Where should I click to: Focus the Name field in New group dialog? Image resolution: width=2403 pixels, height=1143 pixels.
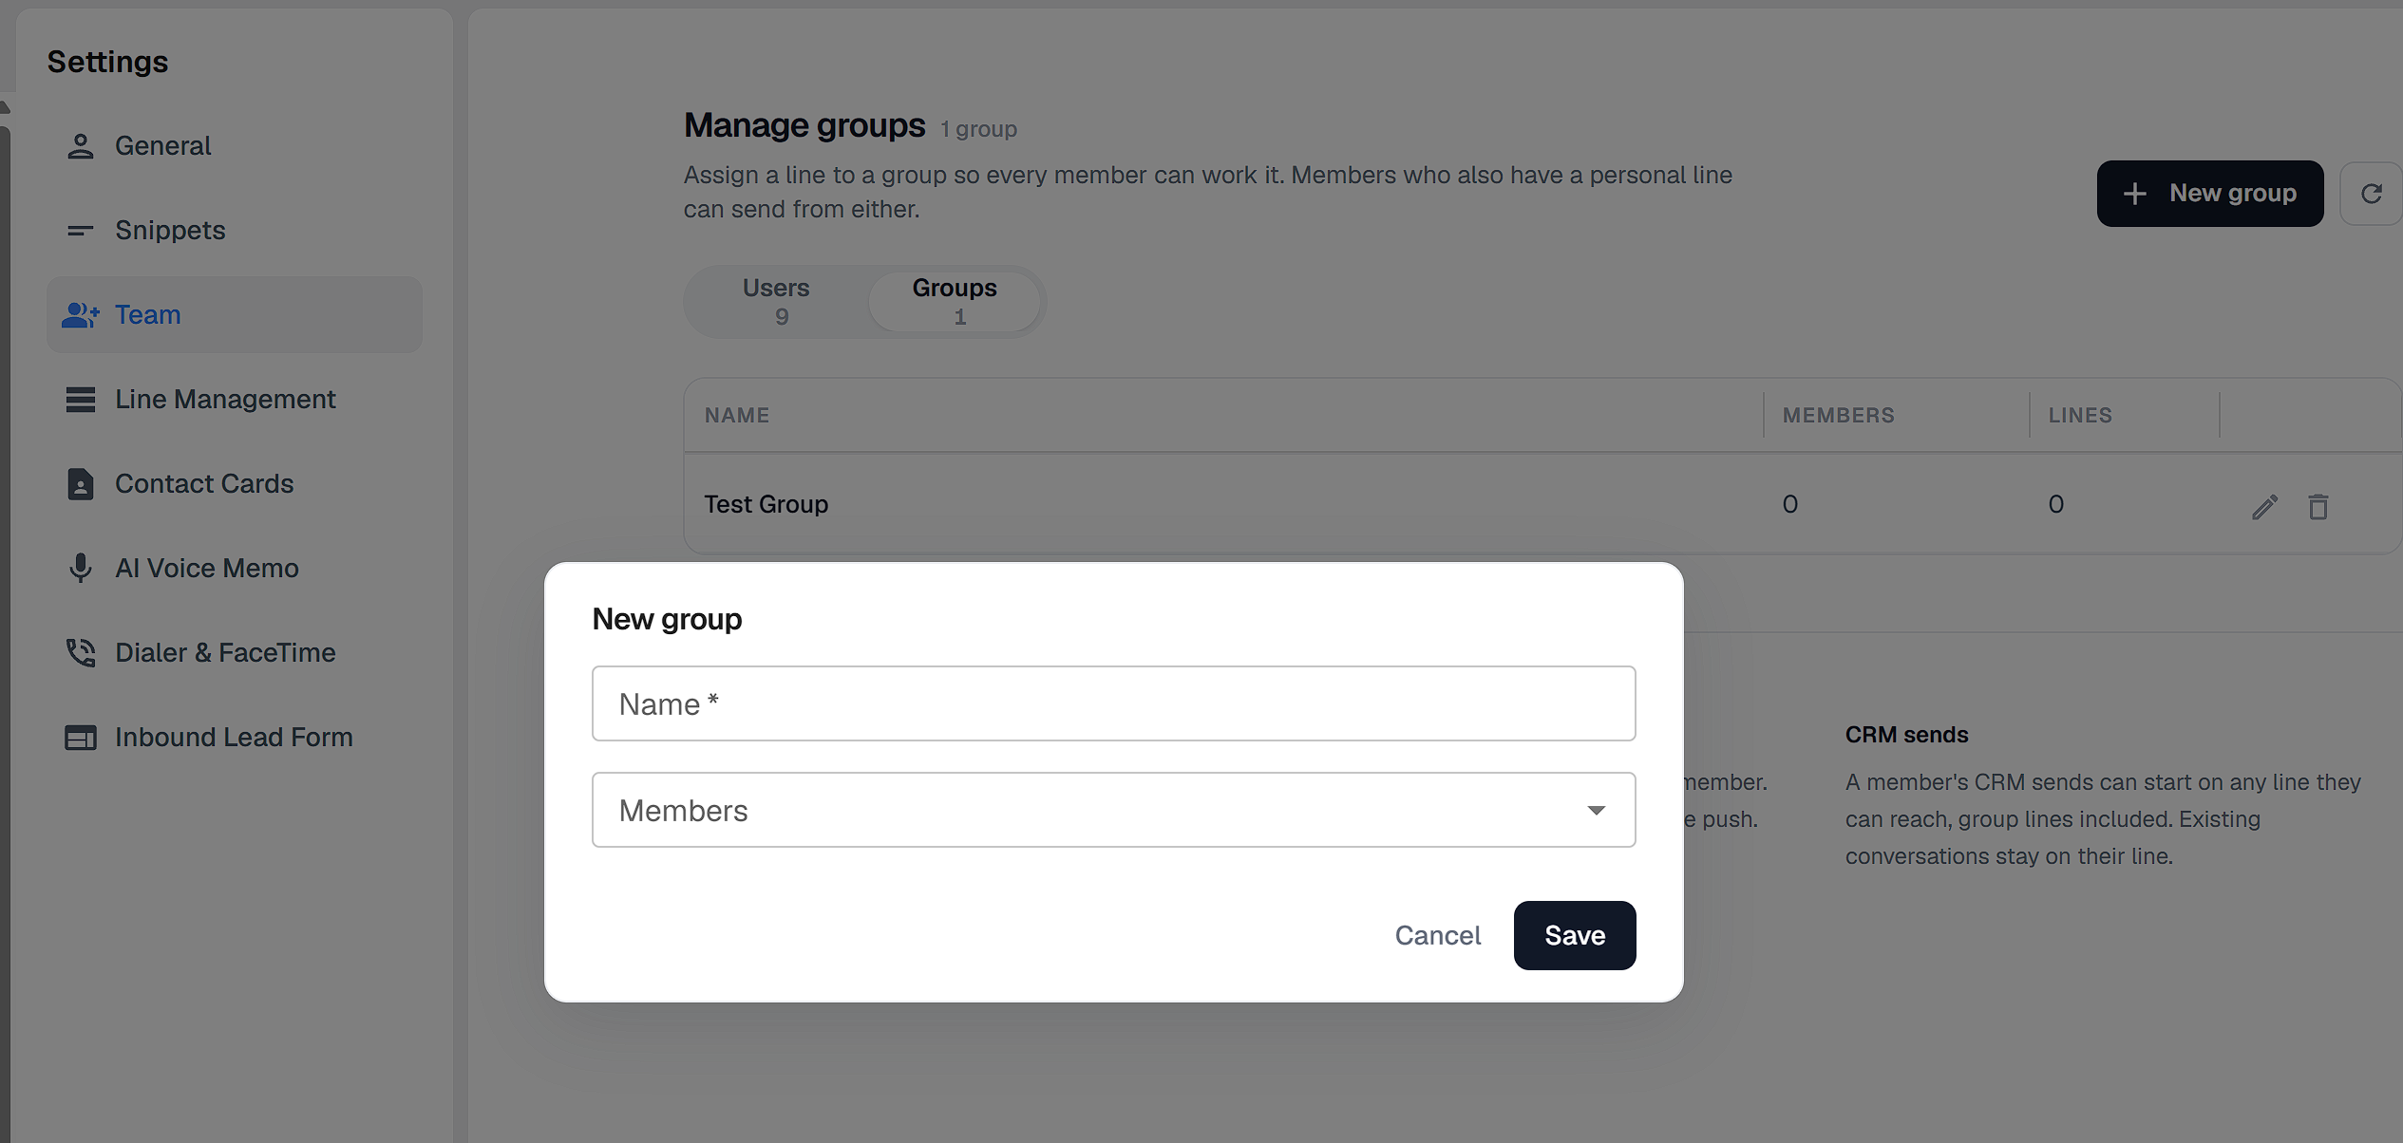[1113, 703]
